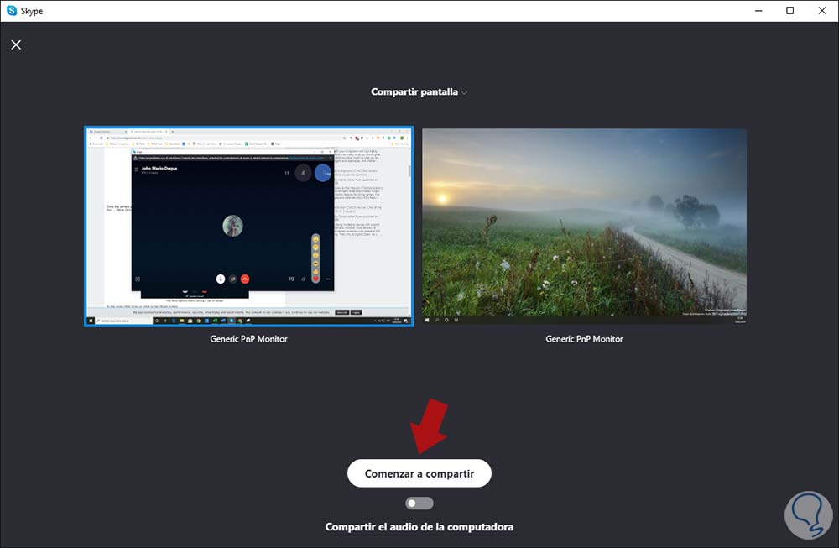Click the more options dots in call preview
The image size is (839, 548).
pyautogui.click(x=327, y=279)
